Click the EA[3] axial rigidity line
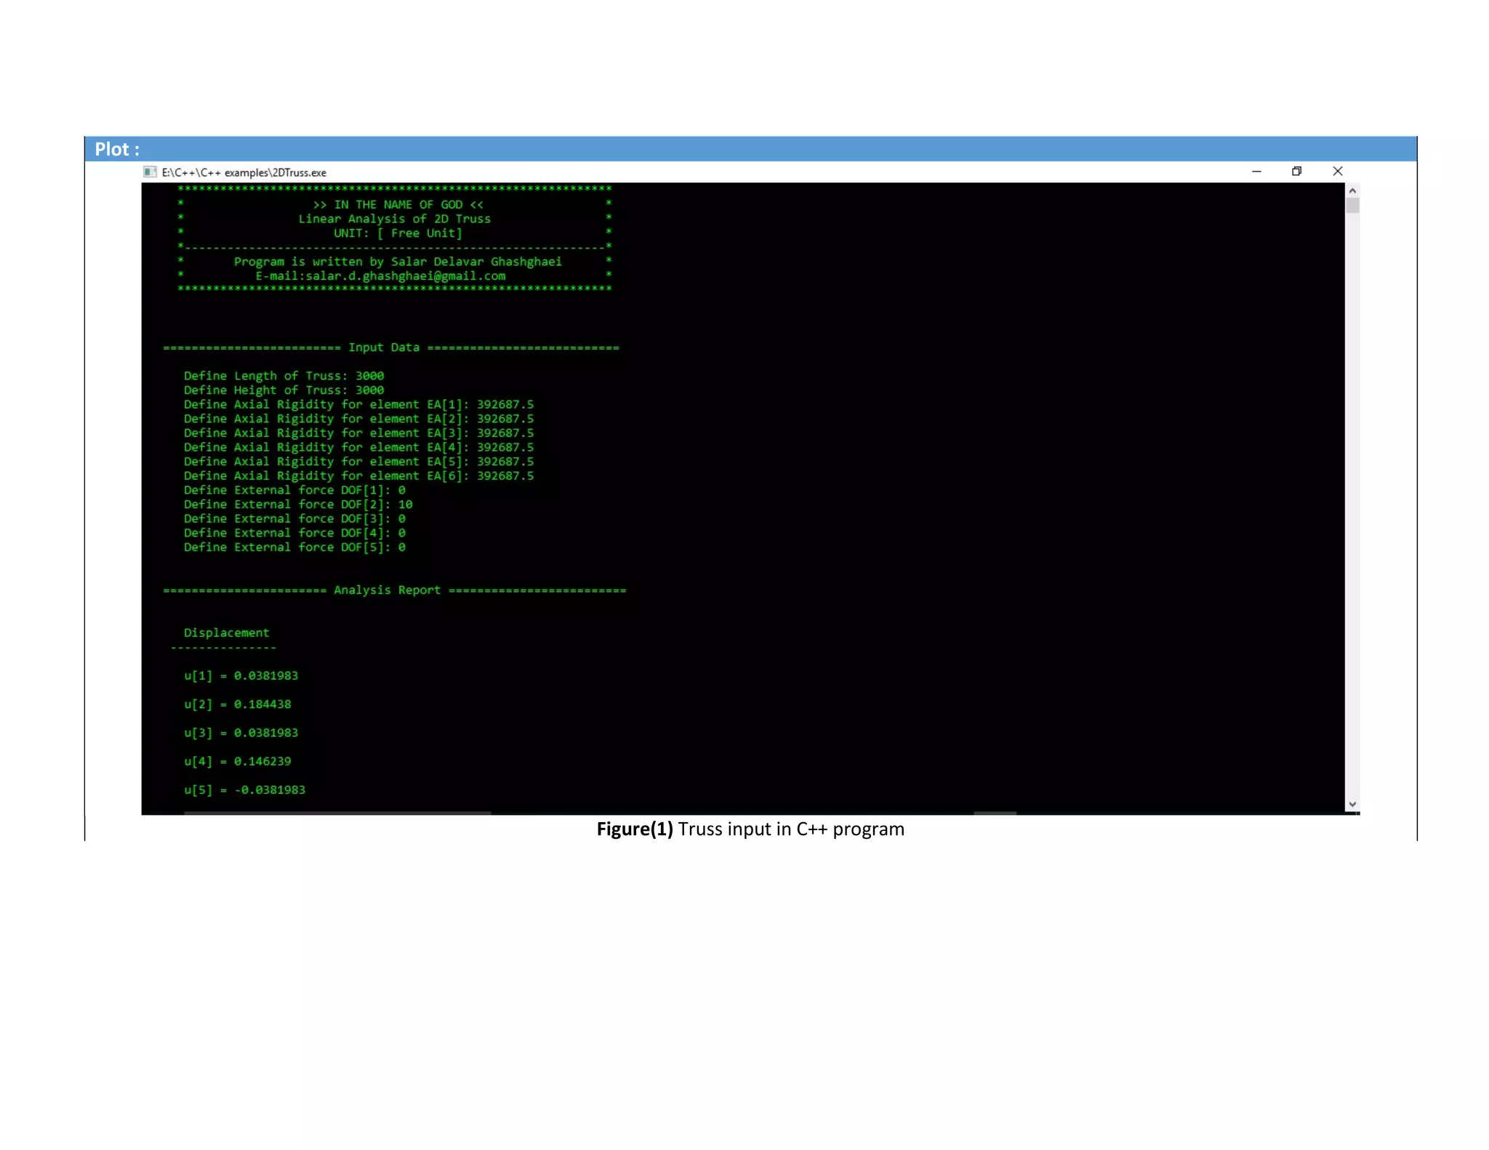This screenshot has width=1489, height=1150. [x=358, y=433]
